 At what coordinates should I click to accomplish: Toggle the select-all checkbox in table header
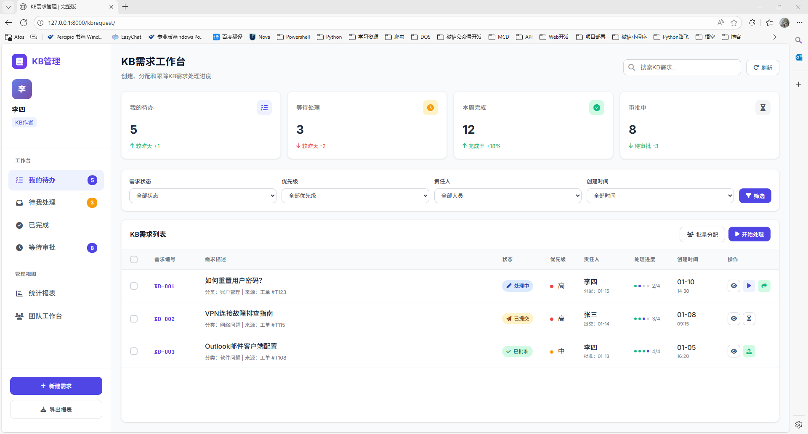tap(134, 259)
